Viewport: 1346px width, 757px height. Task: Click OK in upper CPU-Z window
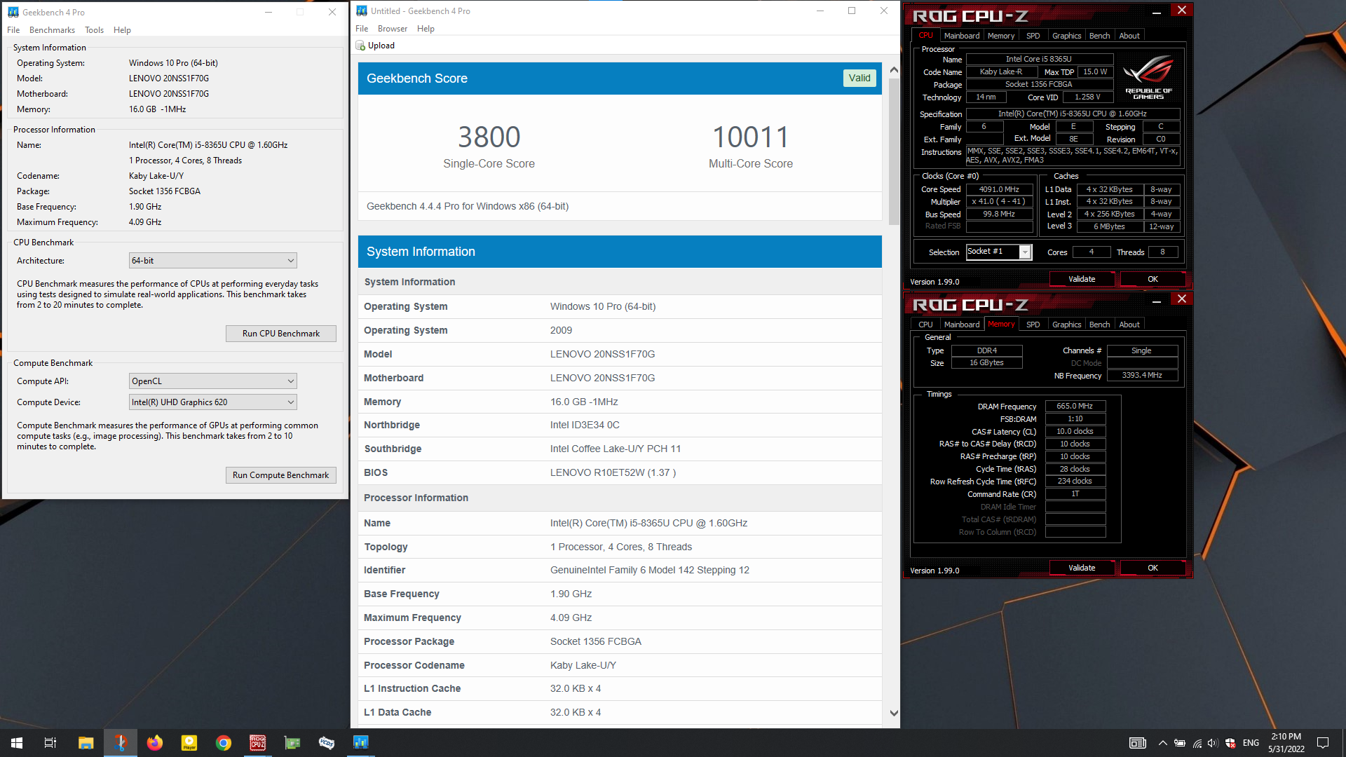(x=1153, y=279)
